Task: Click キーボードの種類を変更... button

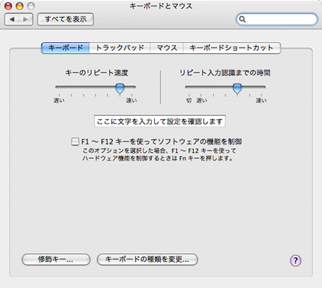Action: coord(147,260)
